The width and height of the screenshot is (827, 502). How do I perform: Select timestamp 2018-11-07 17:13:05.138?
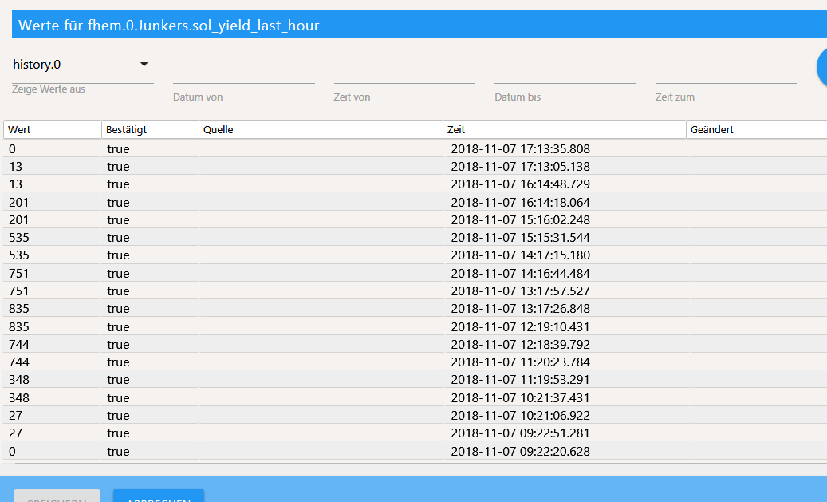(x=520, y=167)
